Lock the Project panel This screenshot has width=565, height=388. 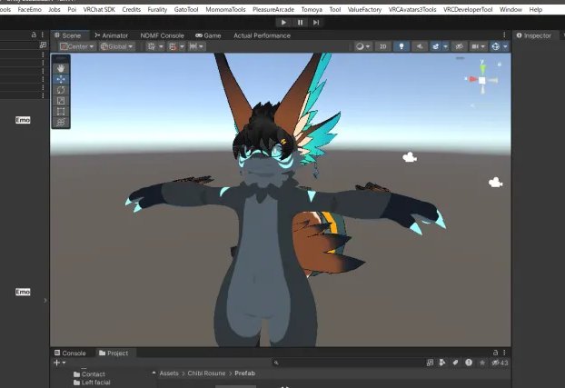pyautogui.click(x=495, y=353)
